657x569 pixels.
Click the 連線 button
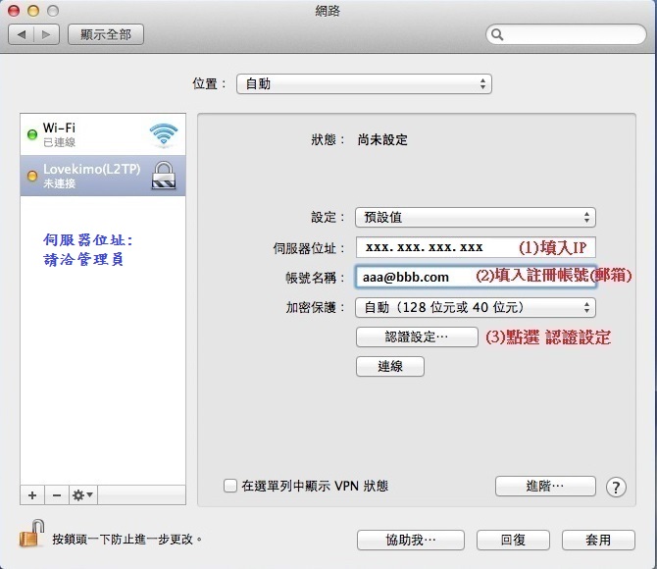coord(390,367)
